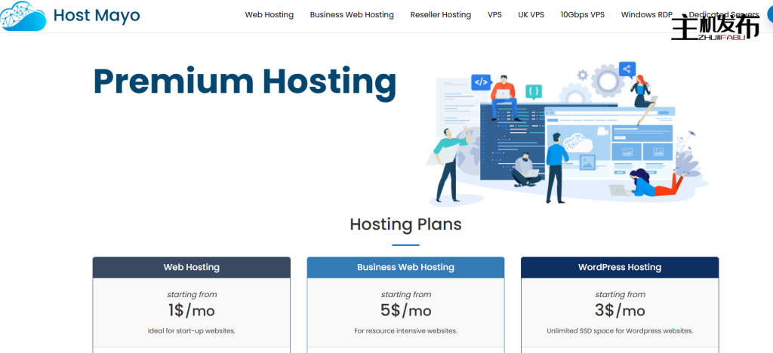
Task: Open the 10Gbps VPS menu entry
Action: 583,15
